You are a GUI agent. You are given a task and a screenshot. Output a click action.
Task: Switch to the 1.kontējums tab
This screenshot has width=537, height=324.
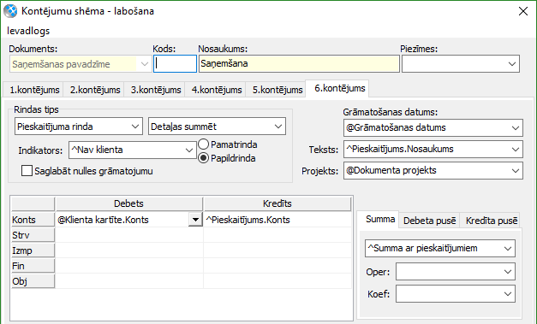(x=33, y=90)
